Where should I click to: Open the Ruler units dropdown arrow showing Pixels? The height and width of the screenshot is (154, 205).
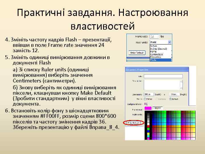(x=170, y=42)
